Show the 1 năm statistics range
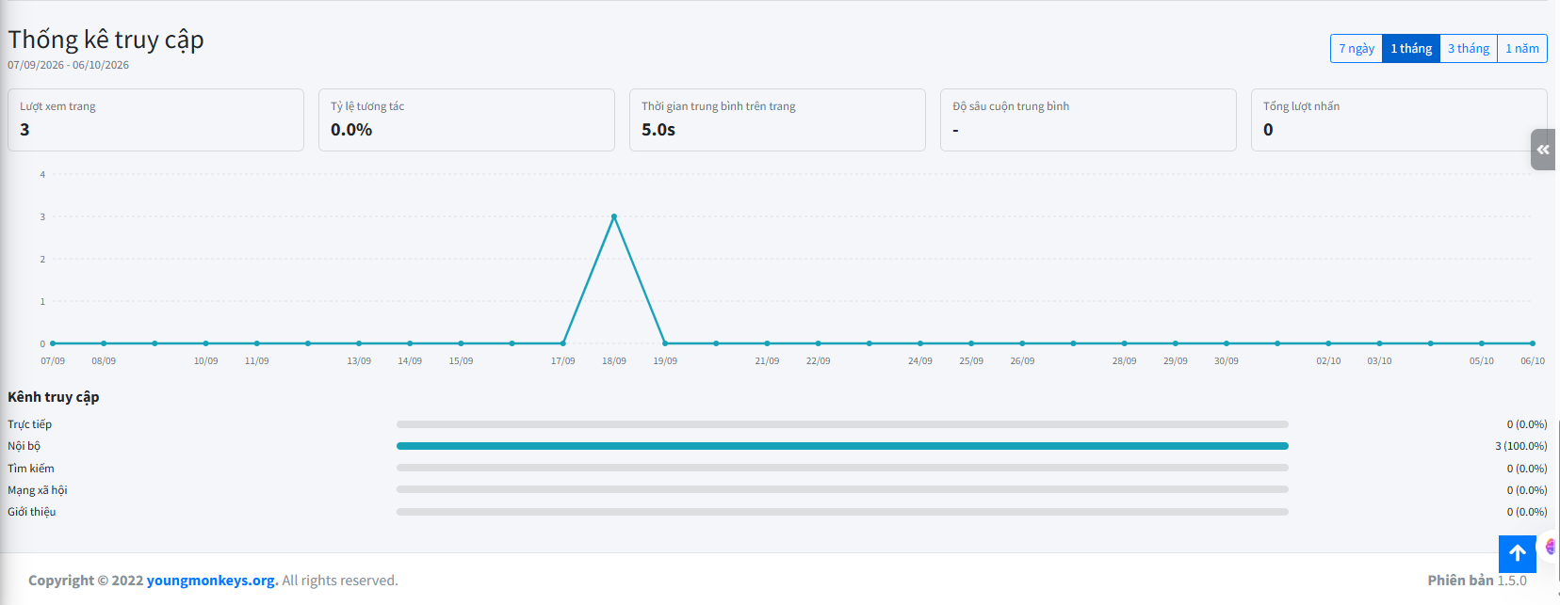The height and width of the screenshot is (605, 1560). click(x=1522, y=49)
